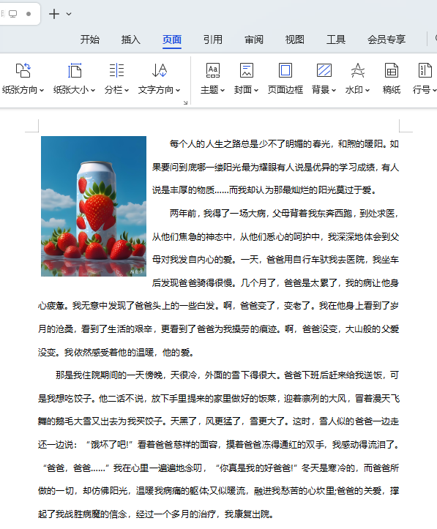The height and width of the screenshot is (529, 437).
Task: Switch to the 开始 tab
Action: point(90,40)
